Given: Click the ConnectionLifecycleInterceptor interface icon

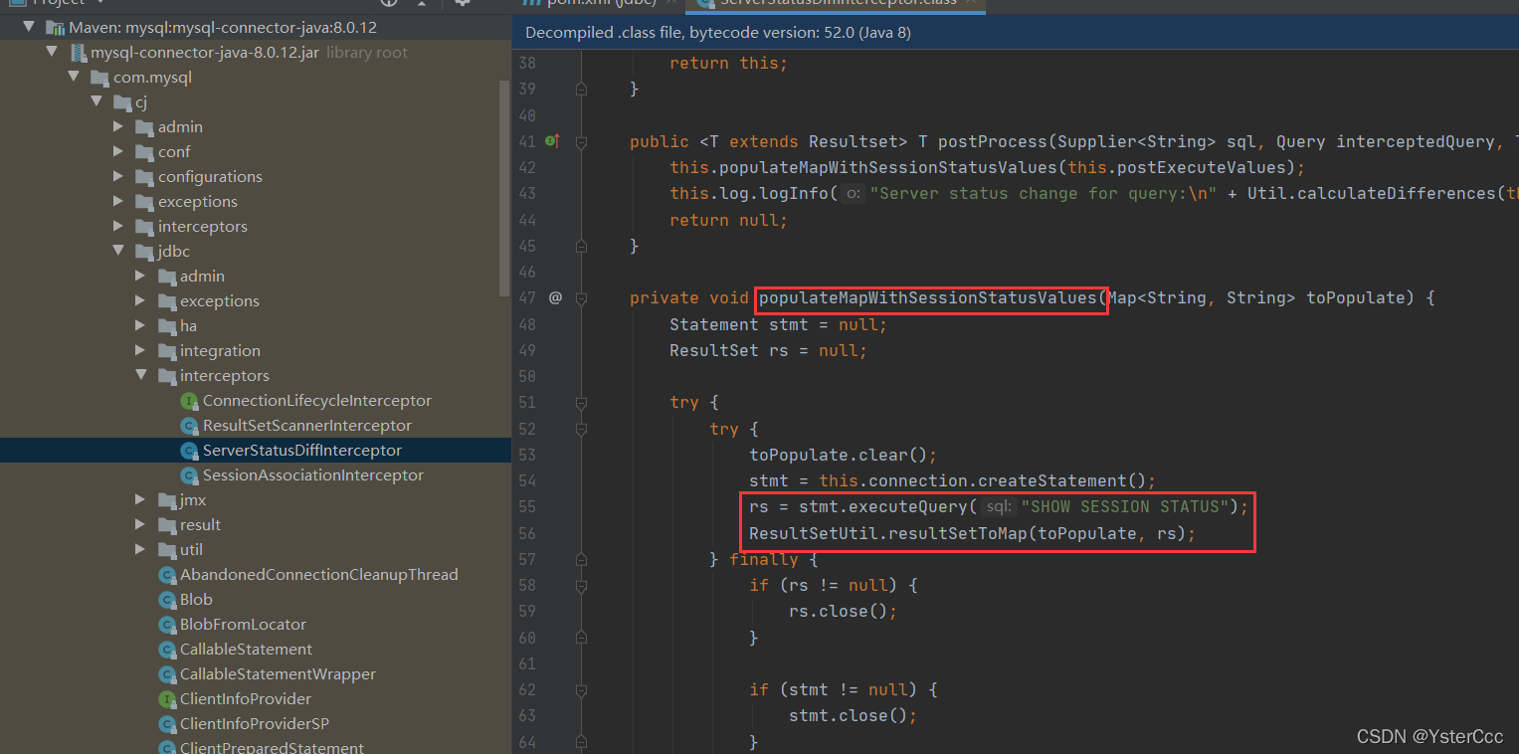Looking at the screenshot, I should pos(189,400).
